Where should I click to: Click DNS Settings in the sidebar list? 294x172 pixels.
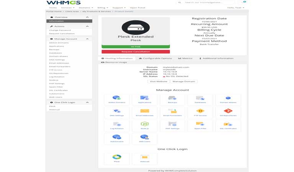pyautogui.click(x=57, y=60)
